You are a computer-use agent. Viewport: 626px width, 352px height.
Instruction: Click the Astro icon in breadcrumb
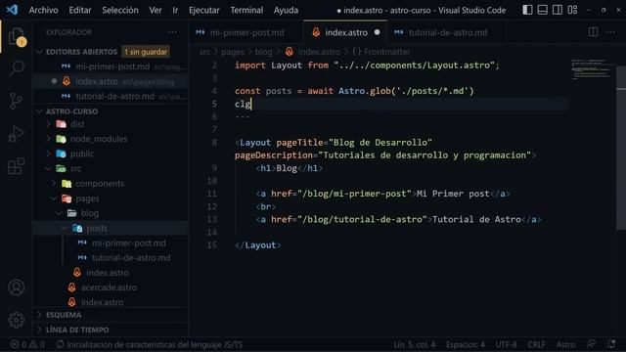290,52
